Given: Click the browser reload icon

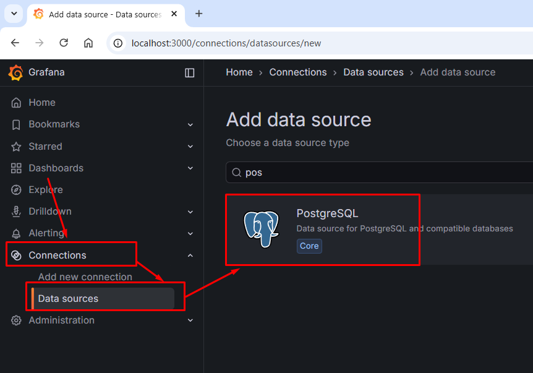Looking at the screenshot, I should point(64,43).
